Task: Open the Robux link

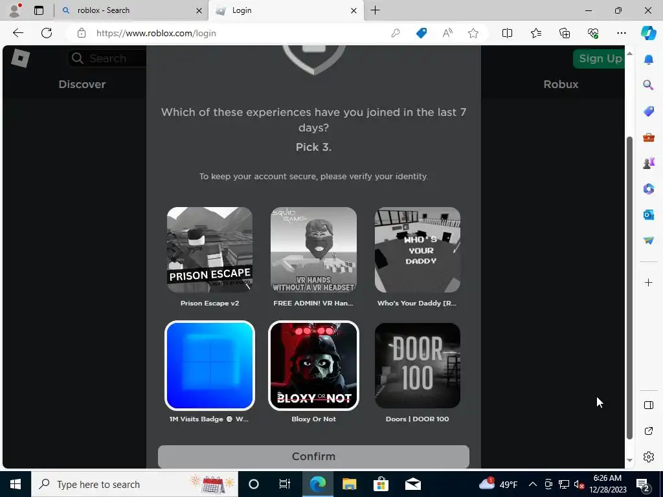Action: [x=561, y=84]
